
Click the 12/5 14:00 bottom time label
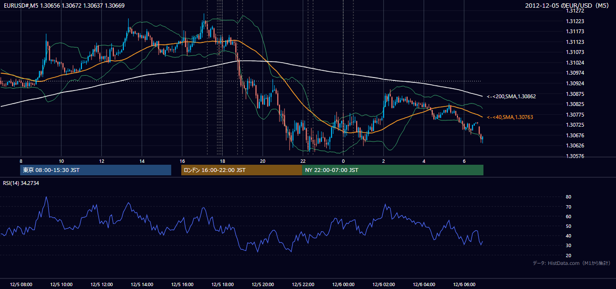click(142, 285)
